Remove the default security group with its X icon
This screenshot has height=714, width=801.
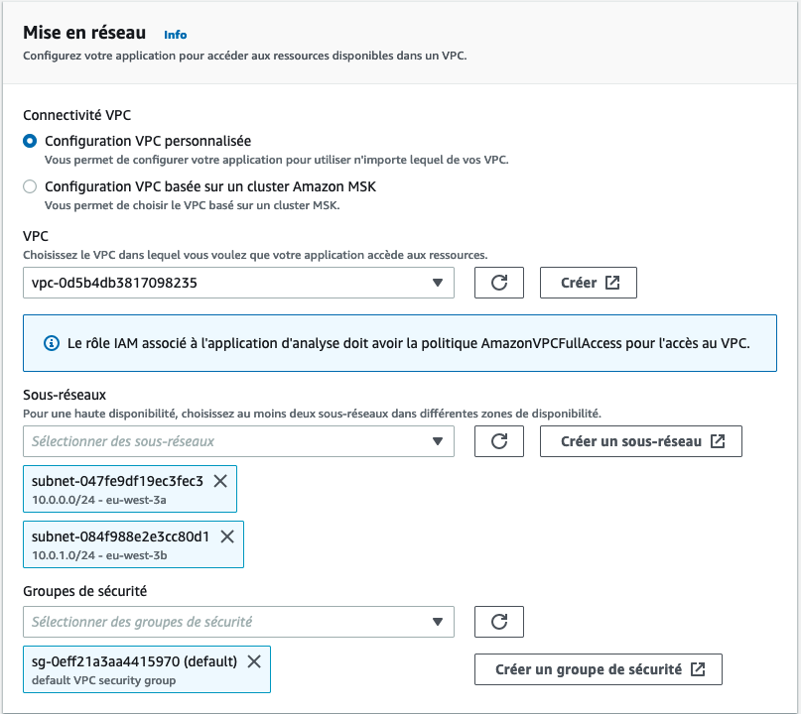(253, 660)
